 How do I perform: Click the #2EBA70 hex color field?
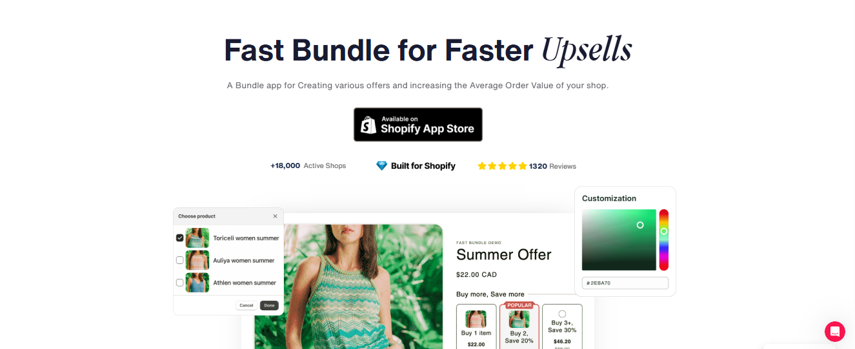pyautogui.click(x=625, y=283)
